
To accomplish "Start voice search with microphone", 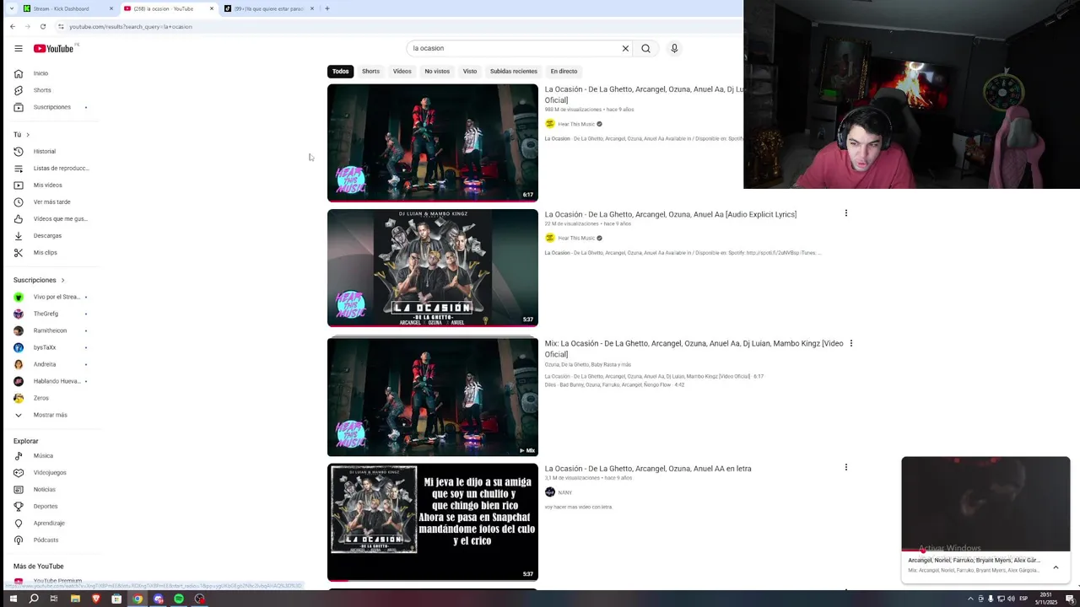I will tap(674, 48).
